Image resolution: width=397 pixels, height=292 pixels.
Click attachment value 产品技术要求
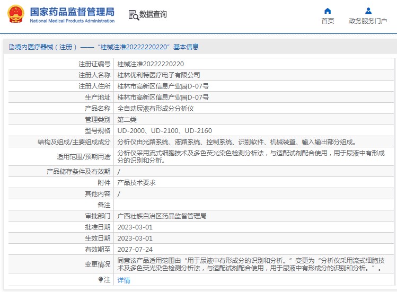coord(136,183)
